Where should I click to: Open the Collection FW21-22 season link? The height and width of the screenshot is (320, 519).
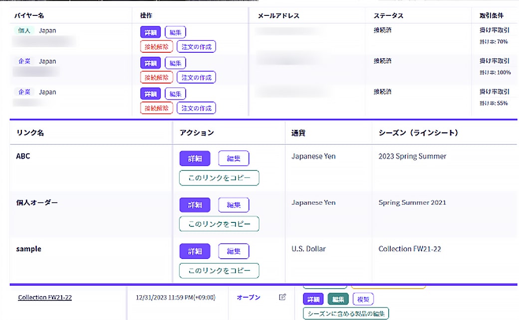click(x=45, y=297)
